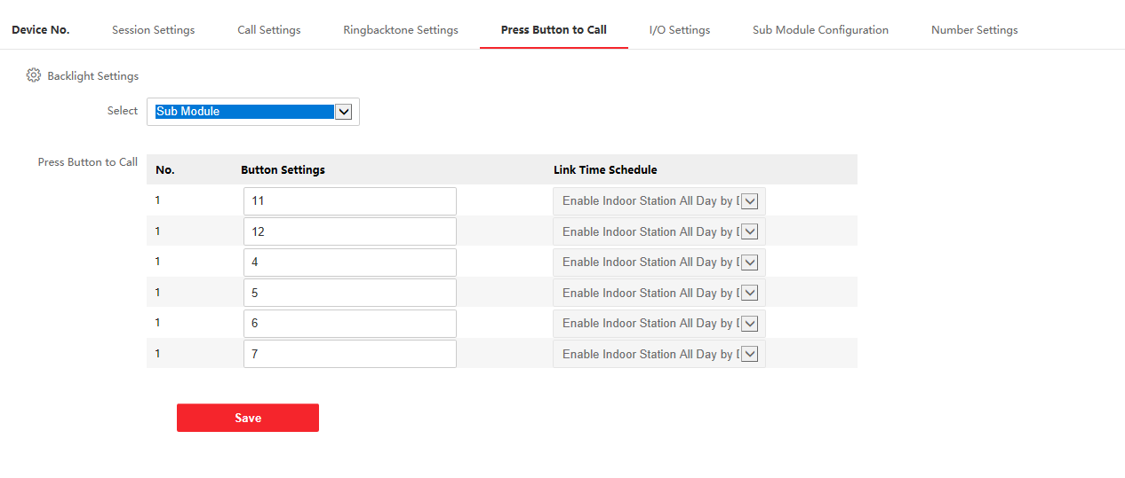Select the button settings field containing 5

pos(349,293)
